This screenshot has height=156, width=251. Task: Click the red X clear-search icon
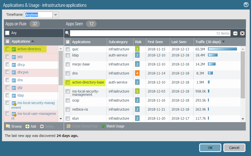pos(242,33)
